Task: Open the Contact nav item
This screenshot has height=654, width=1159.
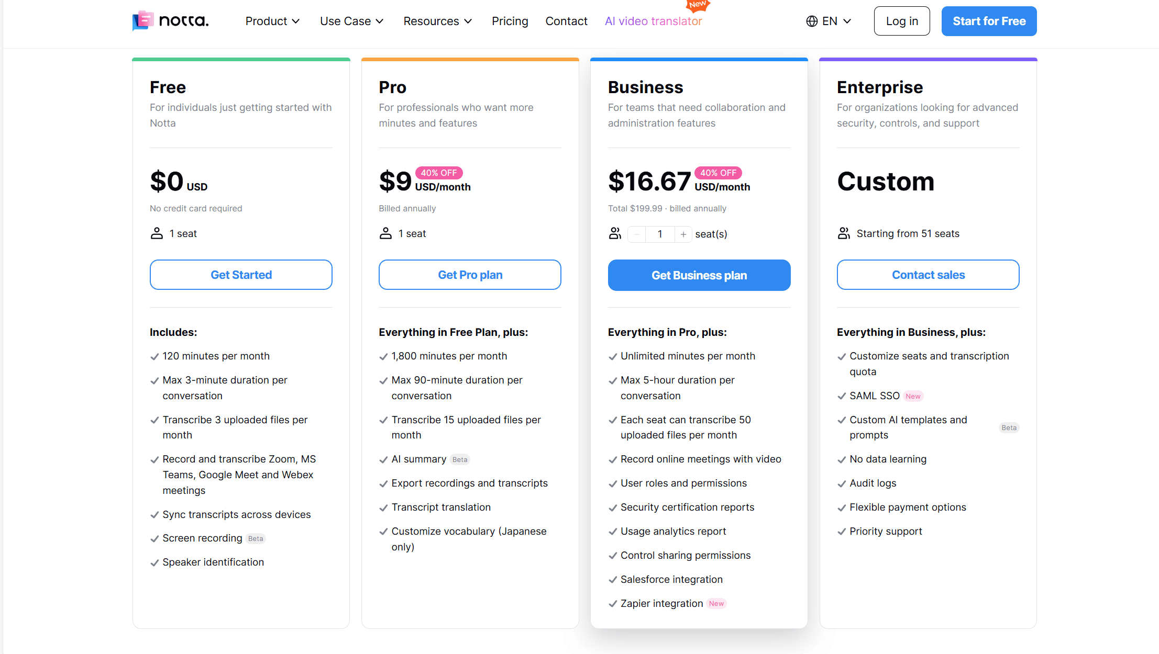Action: [x=566, y=21]
